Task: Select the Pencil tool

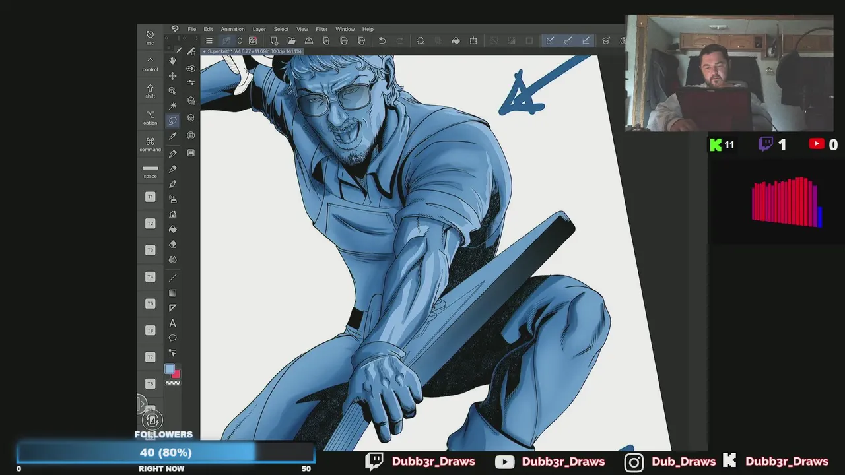Action: [172, 169]
